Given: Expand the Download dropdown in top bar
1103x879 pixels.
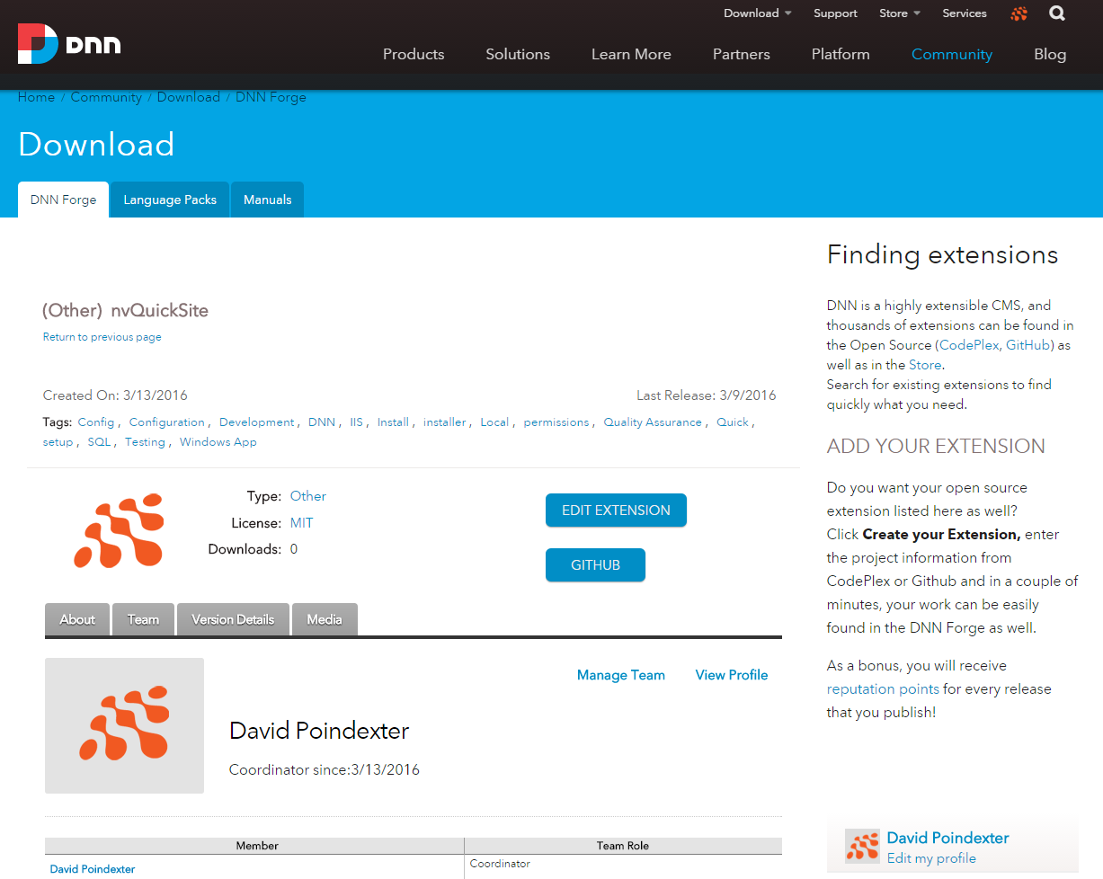Looking at the screenshot, I should 757,13.
